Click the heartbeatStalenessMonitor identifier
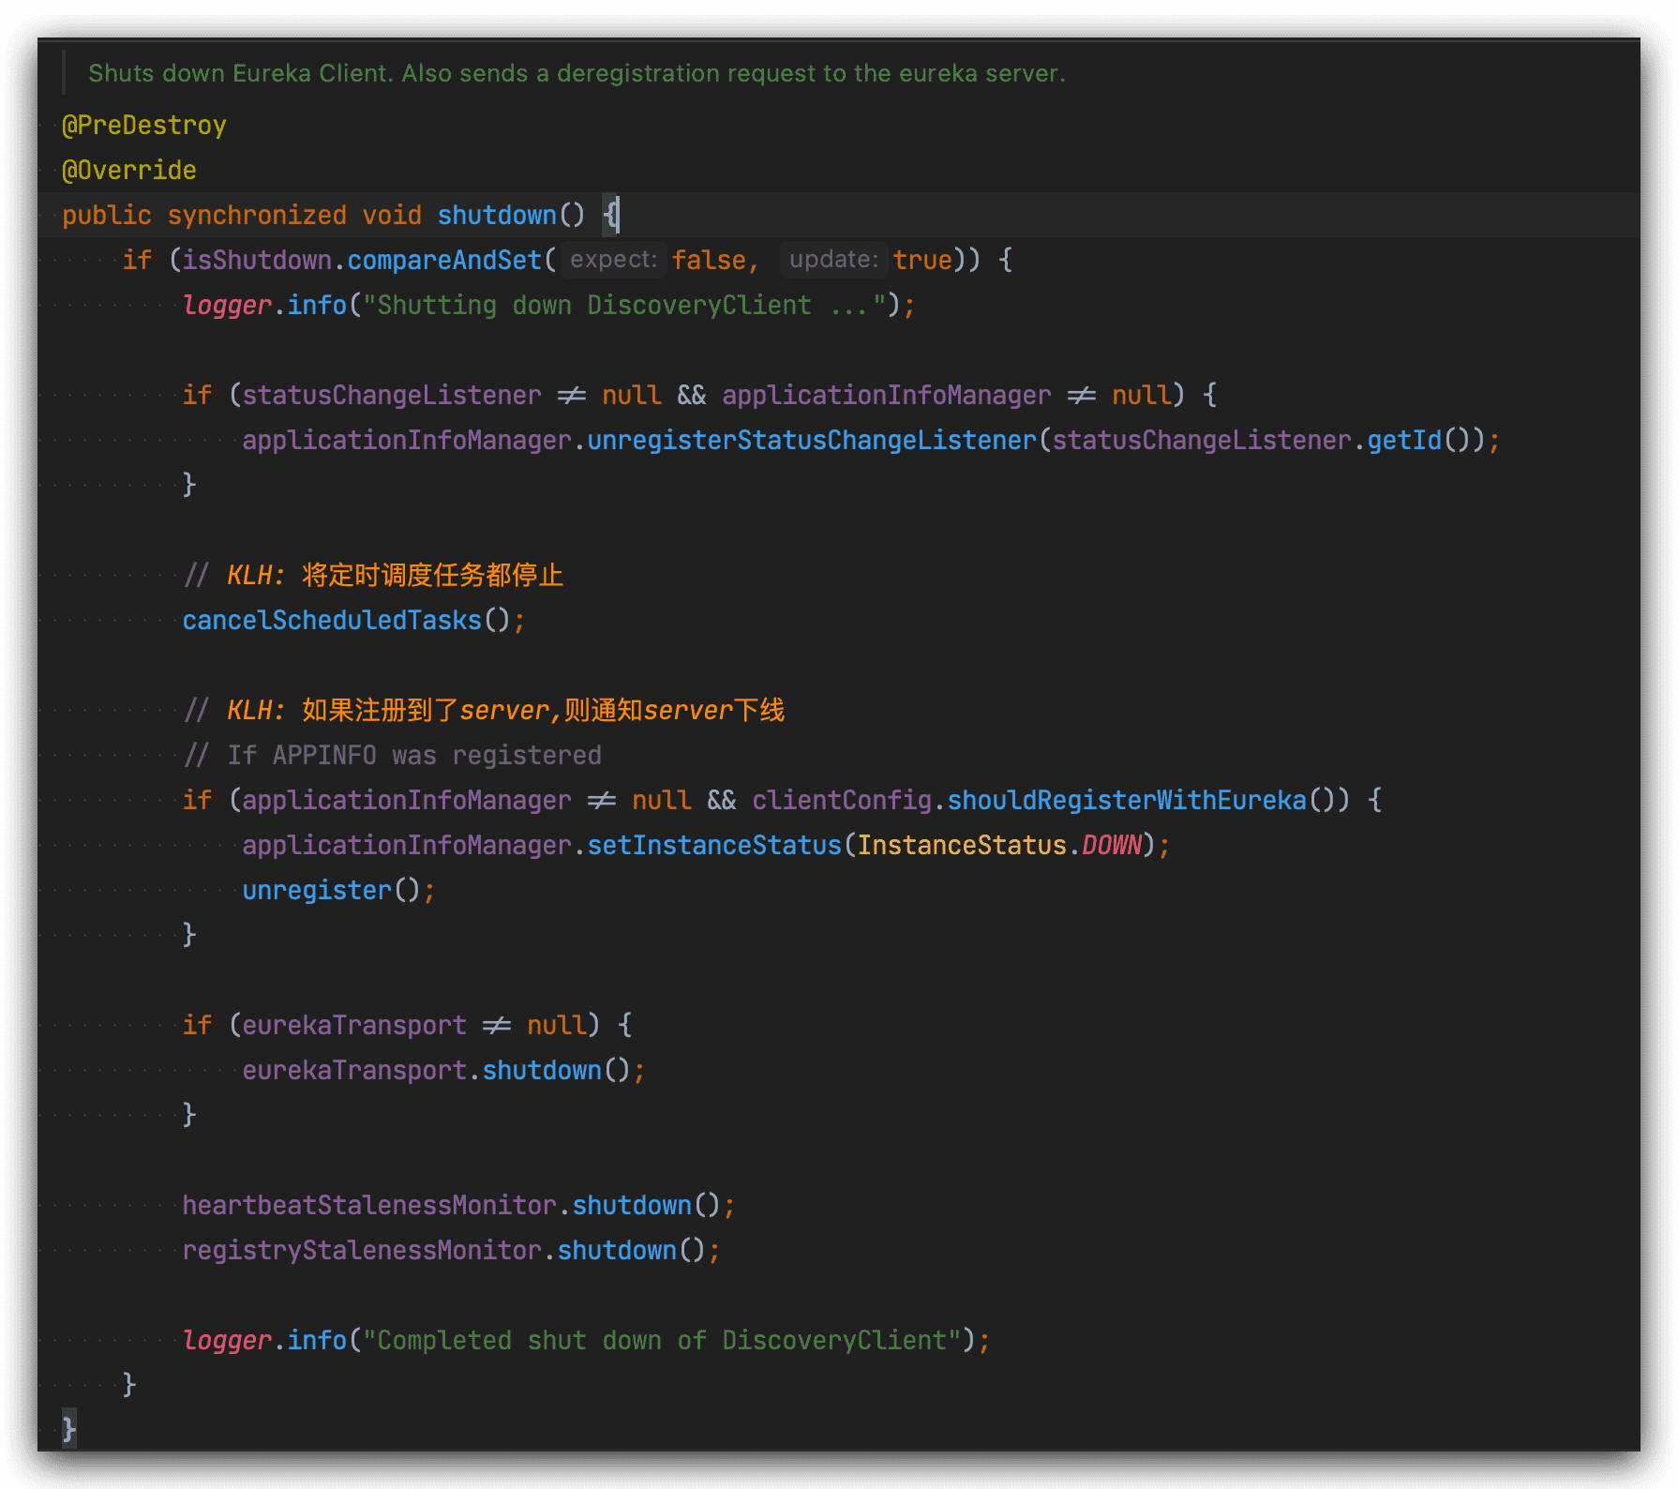This screenshot has width=1678, height=1489. coord(369,1205)
